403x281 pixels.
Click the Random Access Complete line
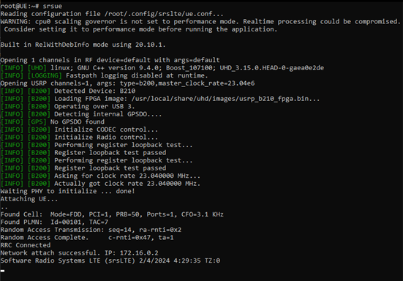click(x=87, y=238)
